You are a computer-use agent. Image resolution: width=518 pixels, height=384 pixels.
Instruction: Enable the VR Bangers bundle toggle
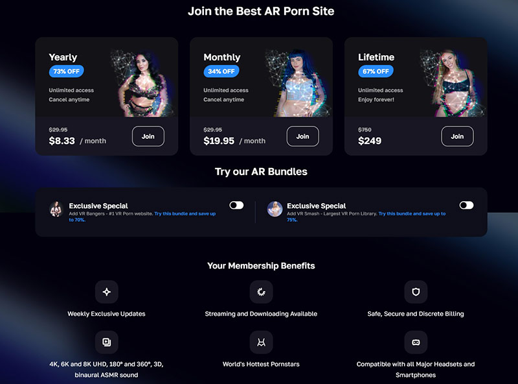(236, 205)
